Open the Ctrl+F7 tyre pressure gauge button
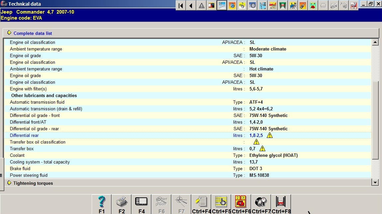 [261, 204]
